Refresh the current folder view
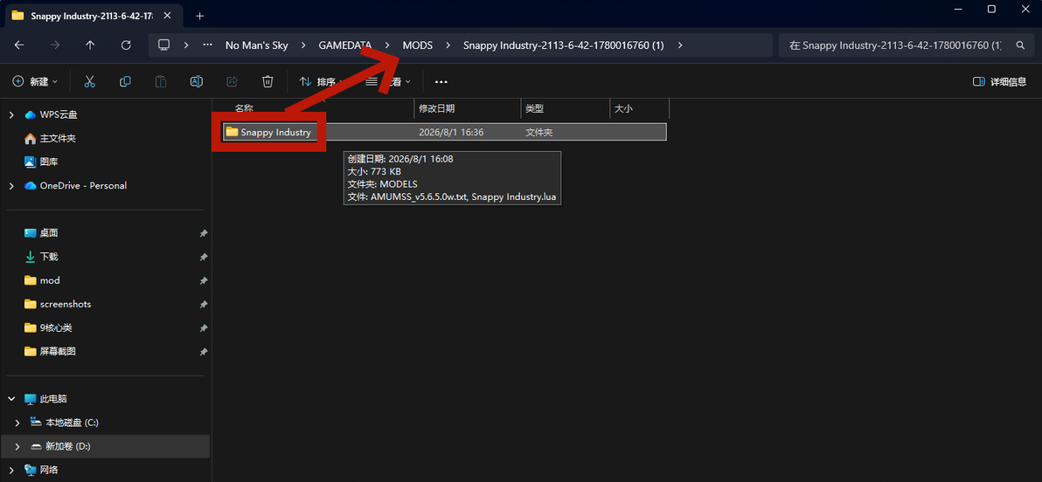1042x482 pixels. (x=126, y=45)
